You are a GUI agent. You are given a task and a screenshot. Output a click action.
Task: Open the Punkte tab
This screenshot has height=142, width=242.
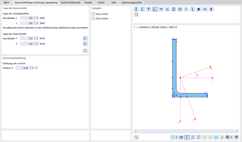click(88, 3)
